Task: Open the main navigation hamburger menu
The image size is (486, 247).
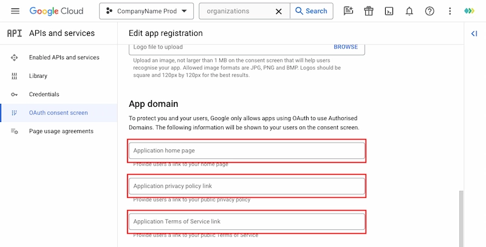Action: [x=15, y=12]
